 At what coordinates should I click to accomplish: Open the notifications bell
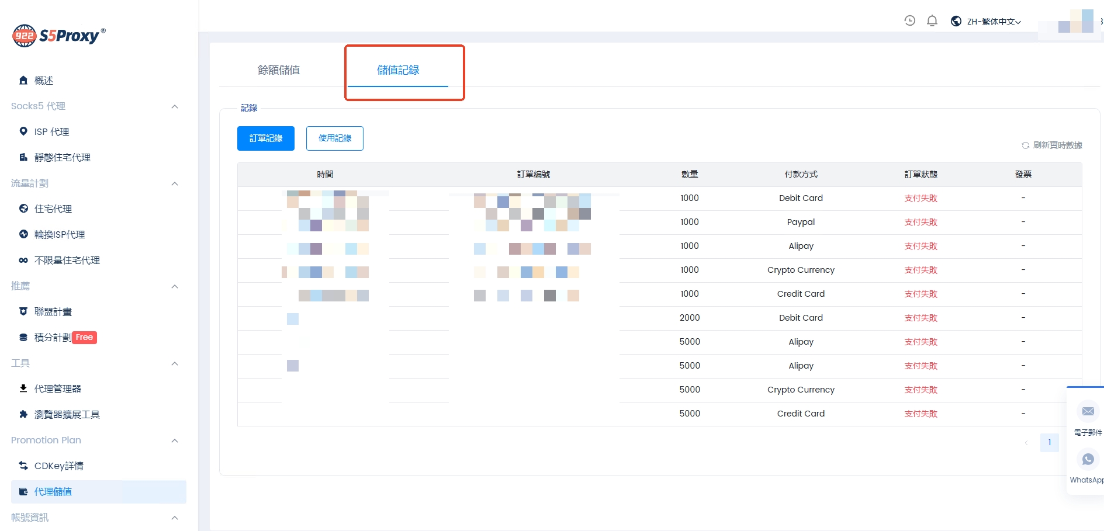932,21
